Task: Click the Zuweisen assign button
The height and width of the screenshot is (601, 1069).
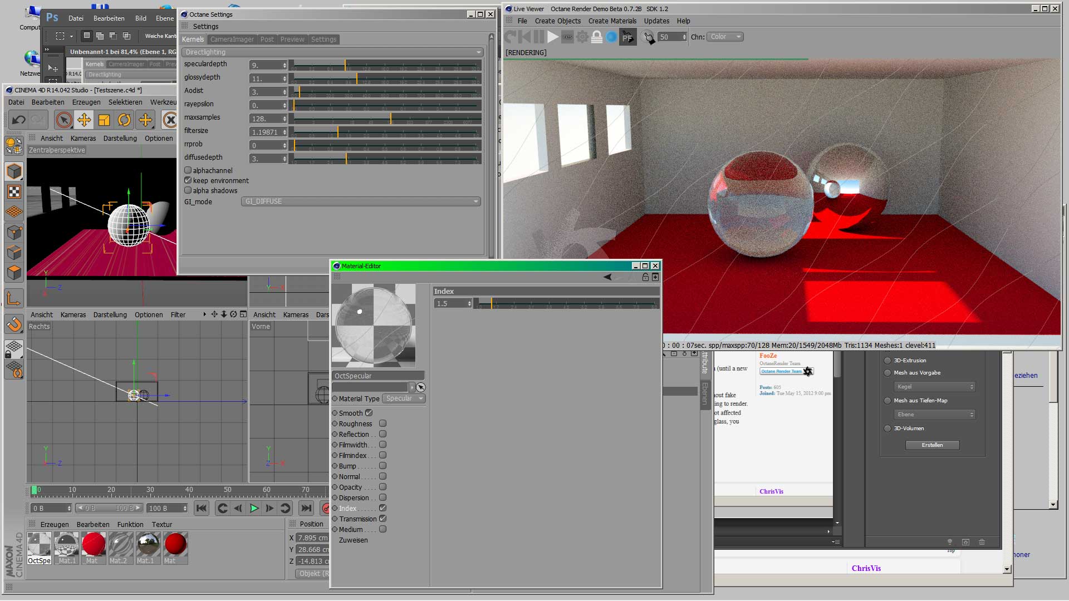Action: (x=353, y=540)
